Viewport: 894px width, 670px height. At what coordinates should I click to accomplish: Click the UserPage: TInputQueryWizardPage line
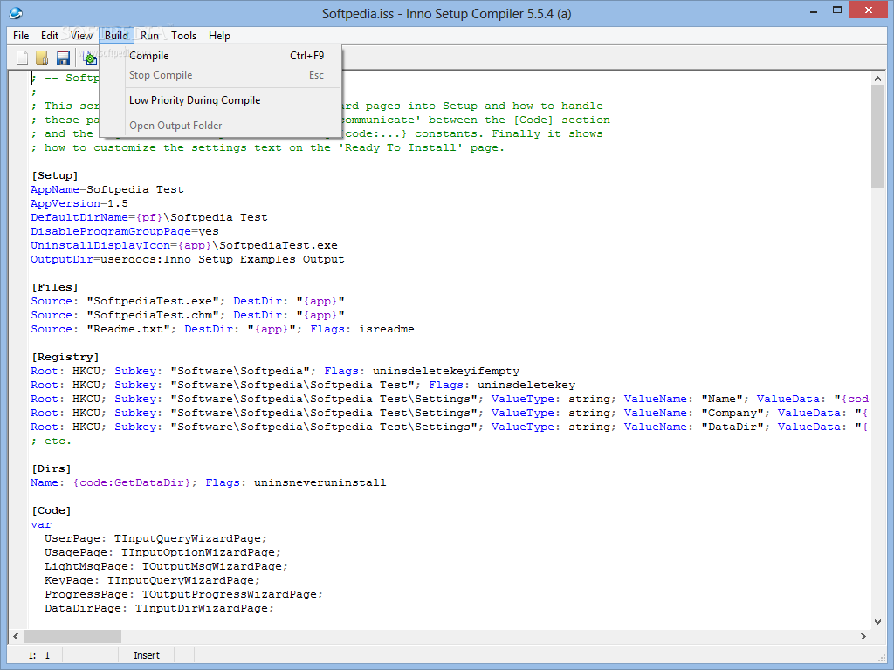click(x=155, y=538)
